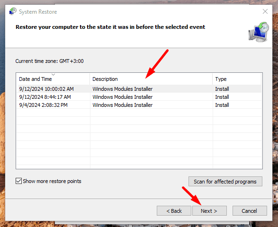Click the System Restore title bar icon
The height and width of the screenshot is (227, 278).
click(x=13, y=11)
